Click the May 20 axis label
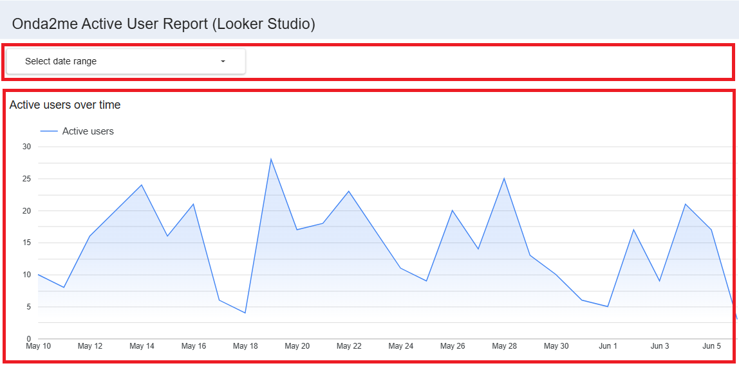 tap(297, 346)
